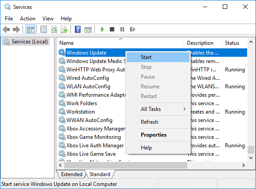Toggle Show/Hide Console Tree icon
The width and height of the screenshot is (256, 189).
[31, 29]
